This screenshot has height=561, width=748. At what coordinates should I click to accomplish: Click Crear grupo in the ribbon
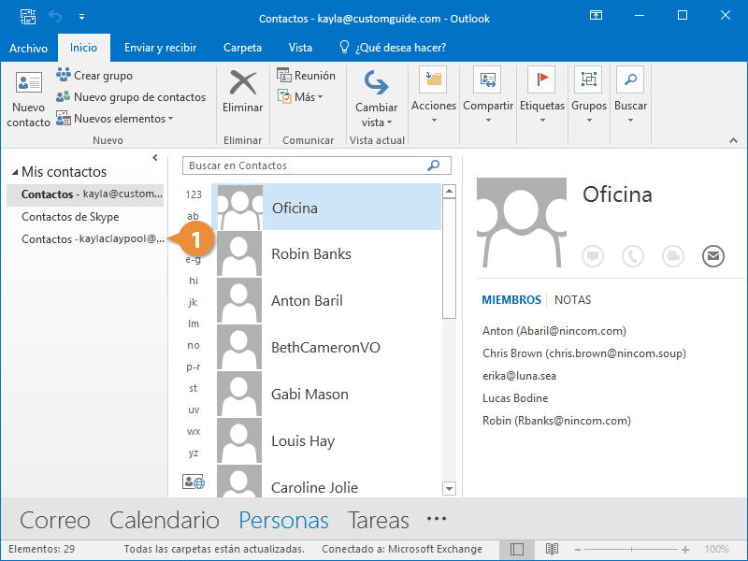94,76
